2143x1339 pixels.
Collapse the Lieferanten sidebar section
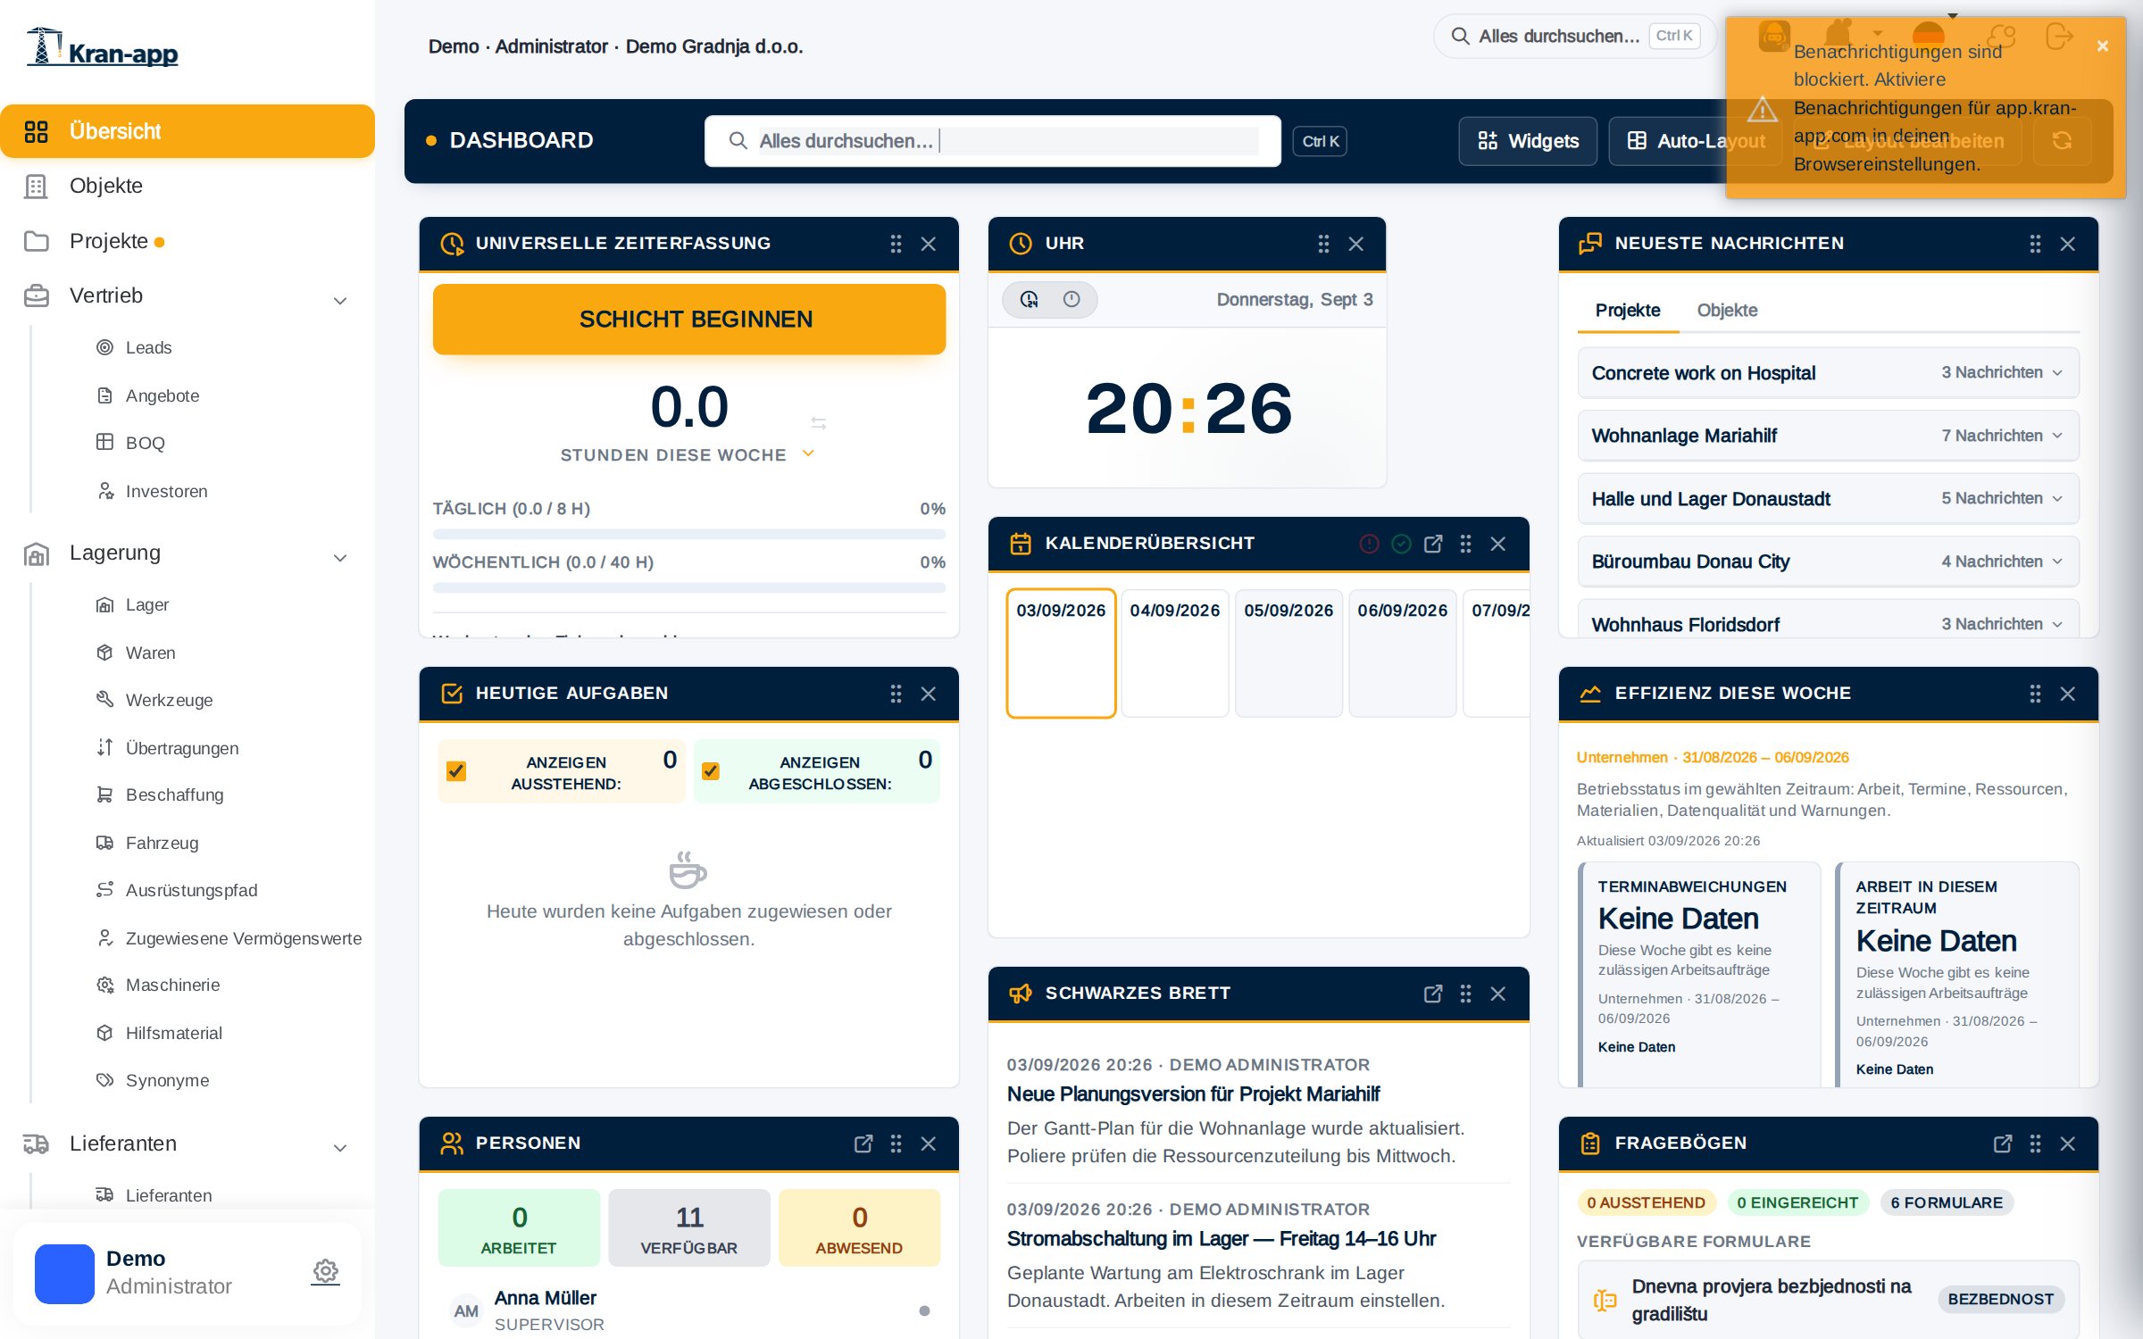[340, 1148]
